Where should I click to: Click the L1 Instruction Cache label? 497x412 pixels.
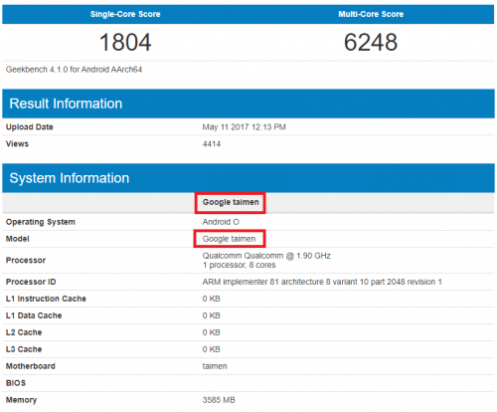click(46, 299)
